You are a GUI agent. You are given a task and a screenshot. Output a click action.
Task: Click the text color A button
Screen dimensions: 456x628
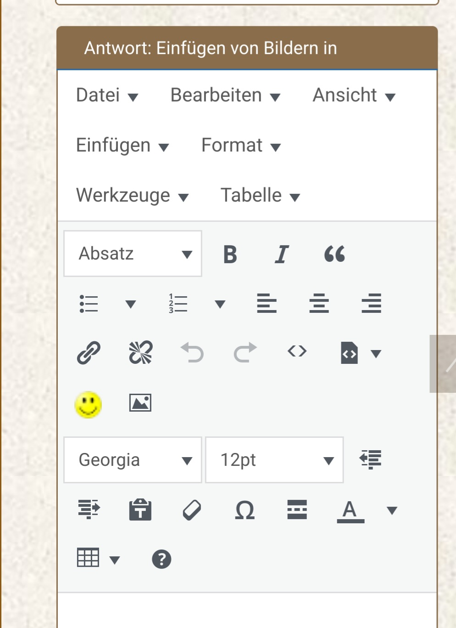pyautogui.click(x=350, y=511)
